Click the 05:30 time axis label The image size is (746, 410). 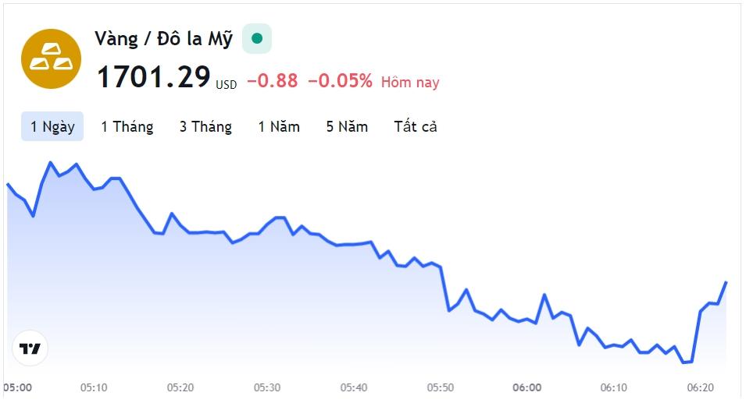click(267, 387)
